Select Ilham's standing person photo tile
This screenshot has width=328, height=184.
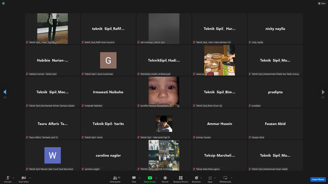point(52,29)
